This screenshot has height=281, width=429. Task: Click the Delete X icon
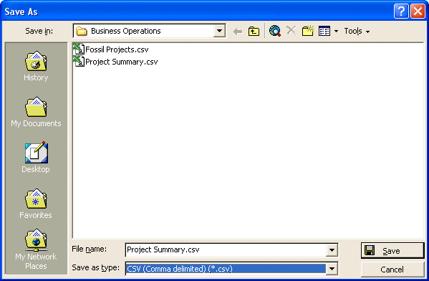(291, 30)
